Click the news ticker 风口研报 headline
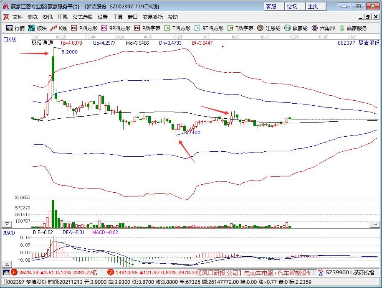The height and width of the screenshot is (288, 382). click(x=253, y=273)
